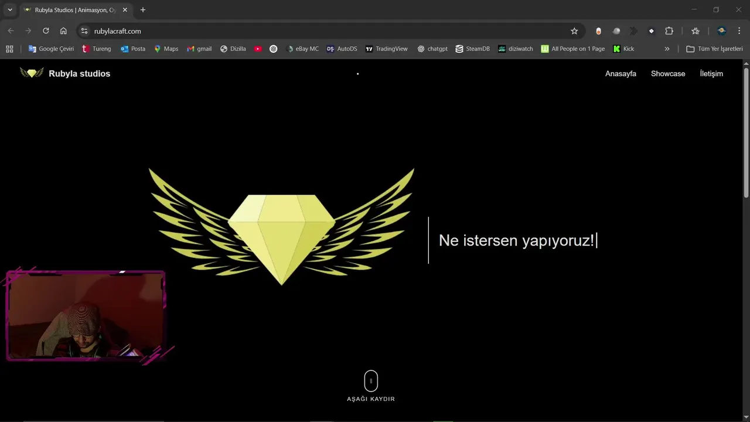The height and width of the screenshot is (422, 750).
Task: Click the black diamond extension icon
Action: point(651,31)
